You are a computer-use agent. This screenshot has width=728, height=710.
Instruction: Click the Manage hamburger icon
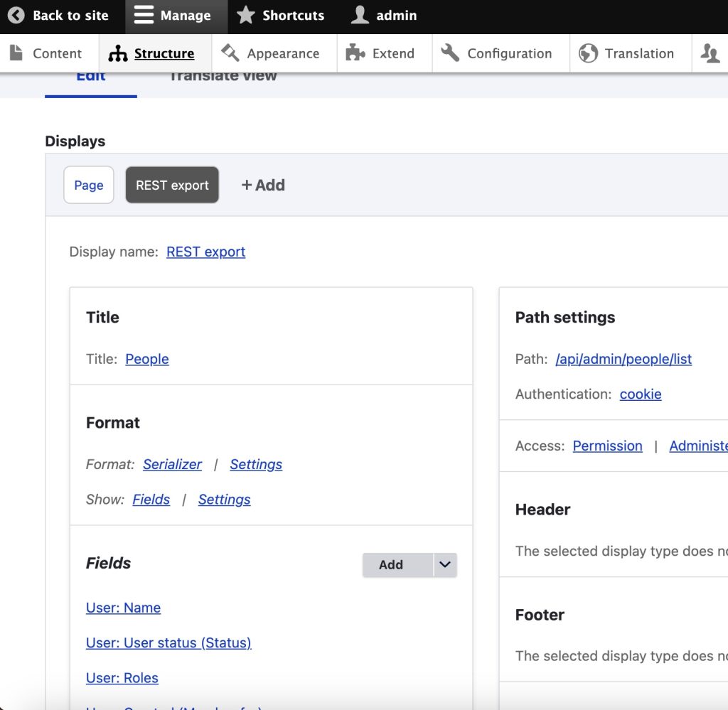pyautogui.click(x=144, y=15)
